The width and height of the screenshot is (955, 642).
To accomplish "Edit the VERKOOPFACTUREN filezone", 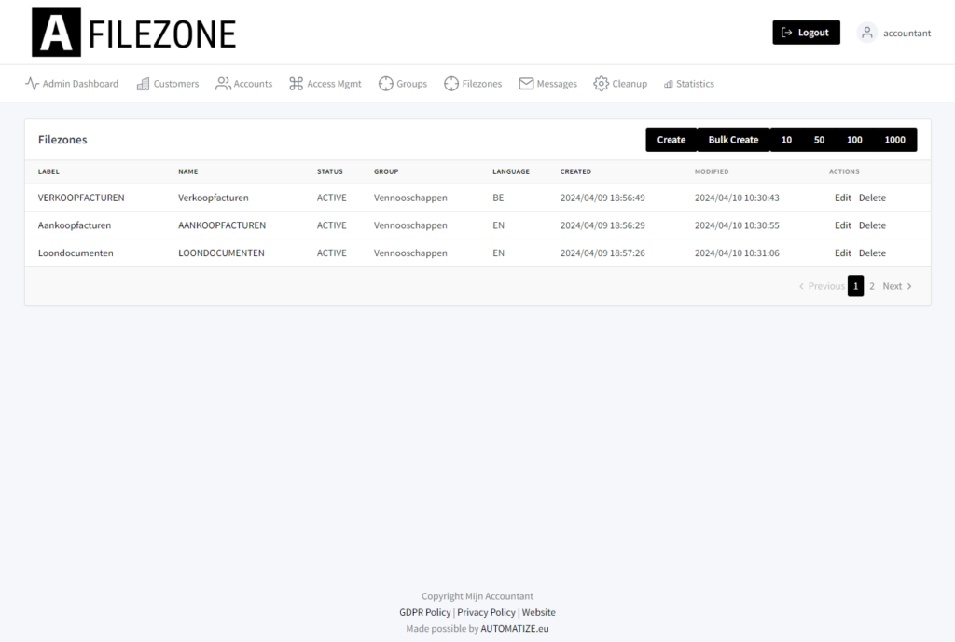I will point(843,198).
